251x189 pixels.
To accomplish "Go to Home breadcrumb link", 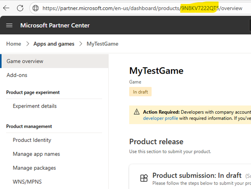I will click(14, 44).
